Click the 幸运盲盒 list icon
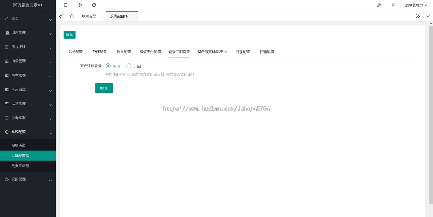This screenshot has height=217, width=433. pos(7,89)
